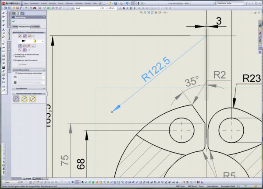Open the PropertyManager tab icon
This screenshot has width=263, height=189.
pyautogui.click(x=18, y=14)
